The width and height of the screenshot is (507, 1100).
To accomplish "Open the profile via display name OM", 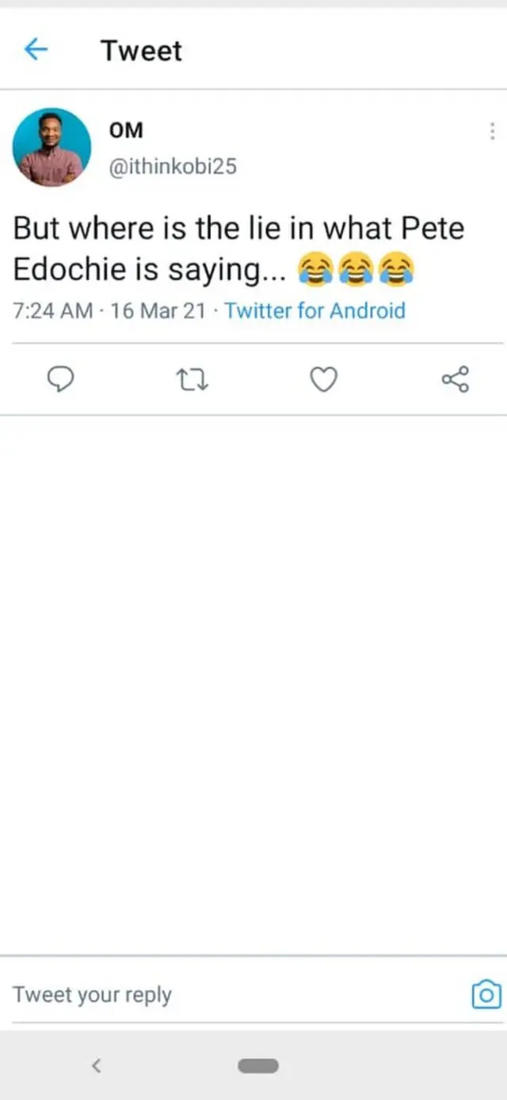I will coord(125,131).
